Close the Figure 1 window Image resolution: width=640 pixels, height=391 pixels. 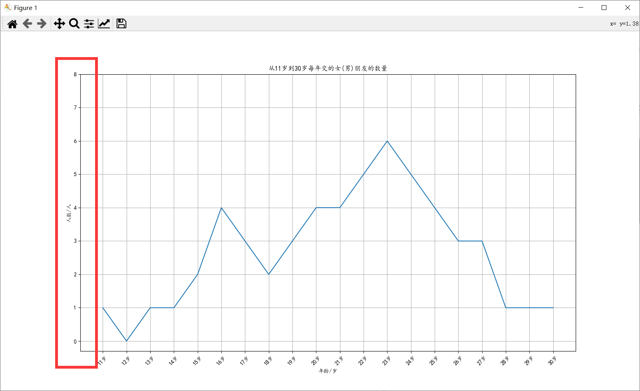[x=628, y=8]
